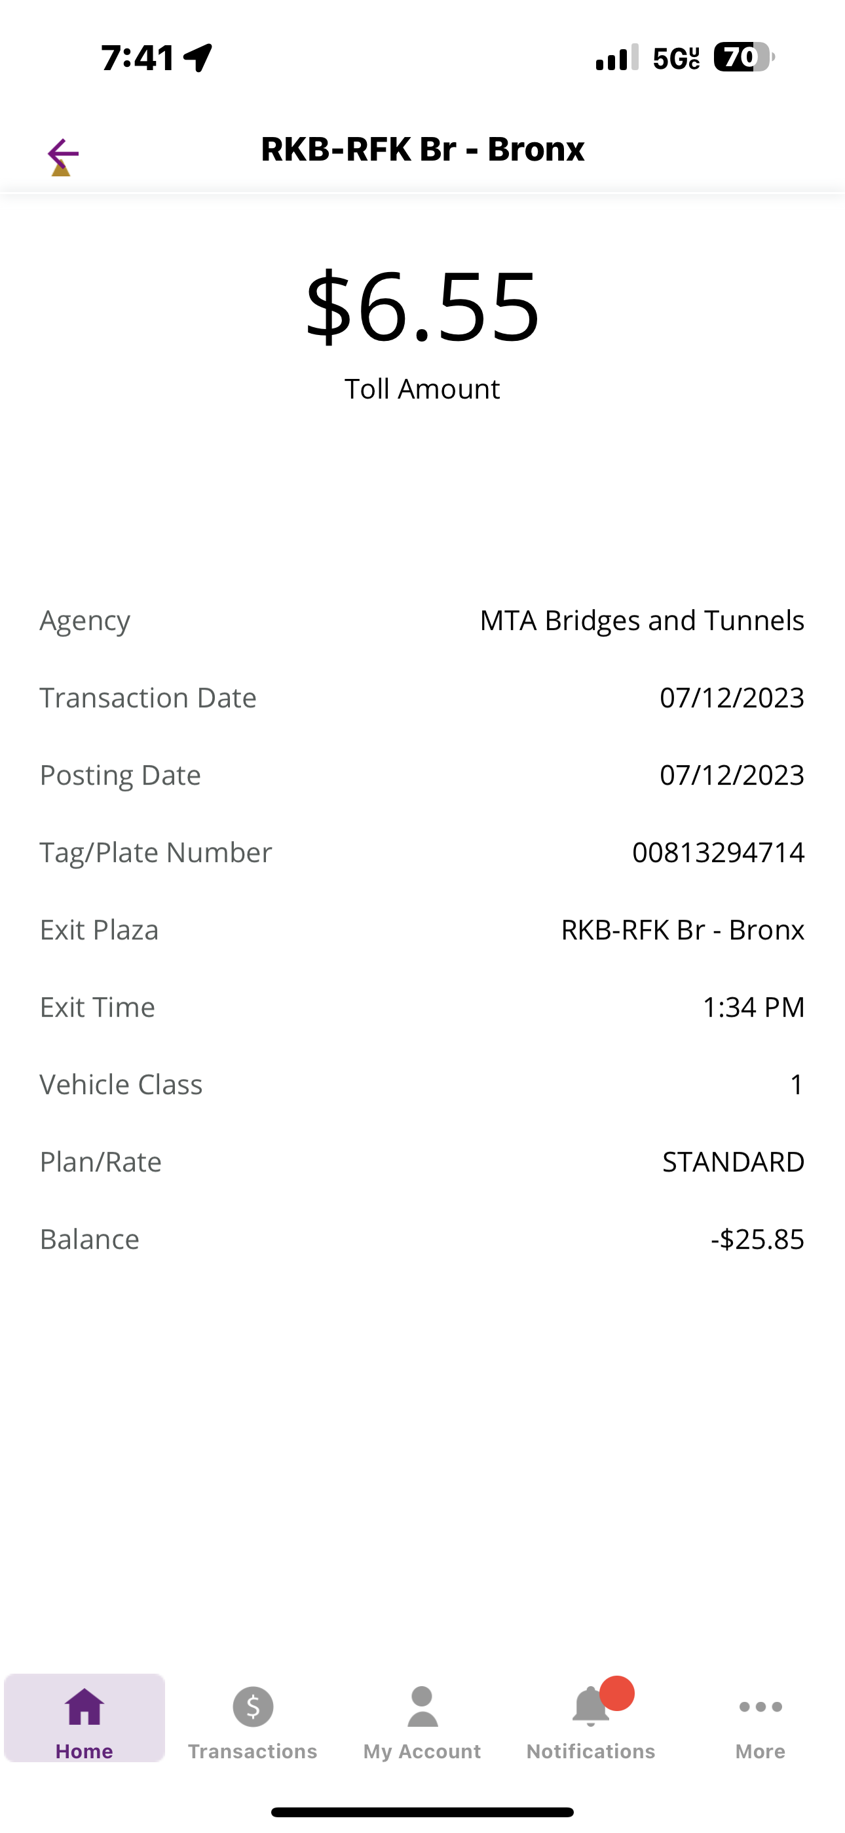This screenshot has height=1833, width=845.
Task: Tap the cellular signal bars
Action: 616,57
